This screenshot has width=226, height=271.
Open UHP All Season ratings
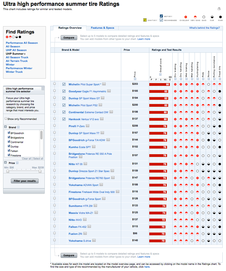click(x=16, y=50)
